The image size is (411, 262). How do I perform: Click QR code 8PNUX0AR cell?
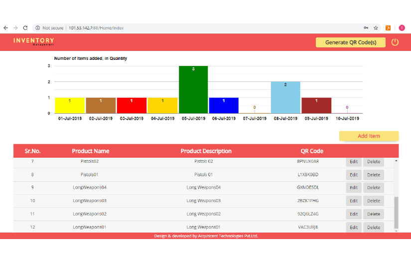tap(308, 161)
